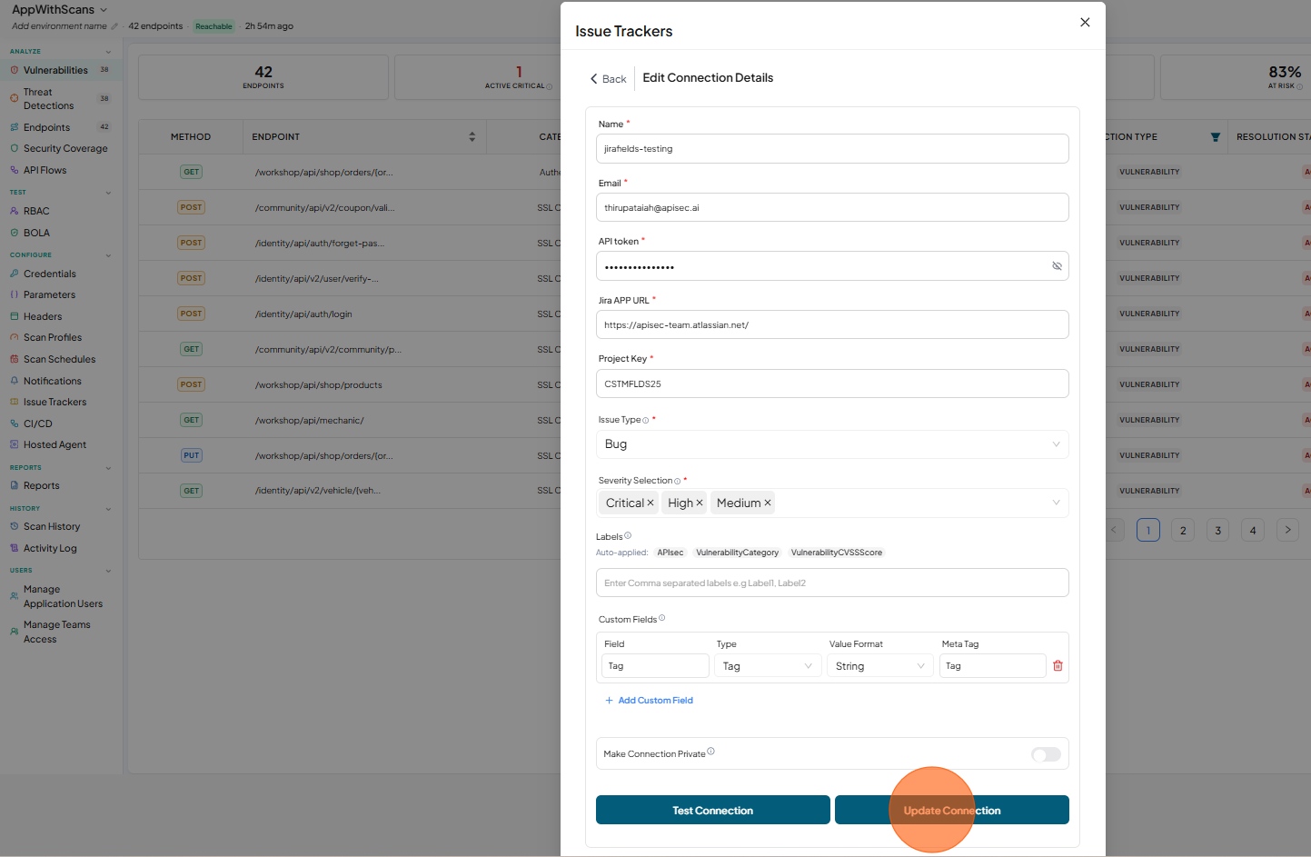Show info tooltip for Labels
The image size is (1311, 857).
coord(628,535)
